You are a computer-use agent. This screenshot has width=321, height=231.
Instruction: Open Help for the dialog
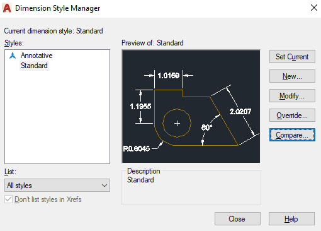pyautogui.click(x=291, y=219)
